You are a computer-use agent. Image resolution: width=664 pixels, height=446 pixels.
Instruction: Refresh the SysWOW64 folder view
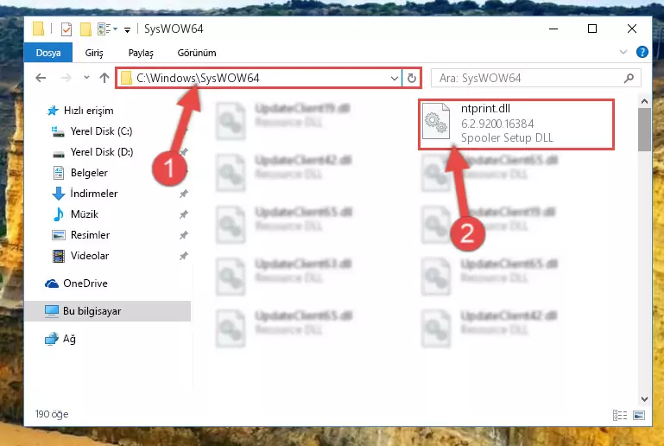click(412, 79)
